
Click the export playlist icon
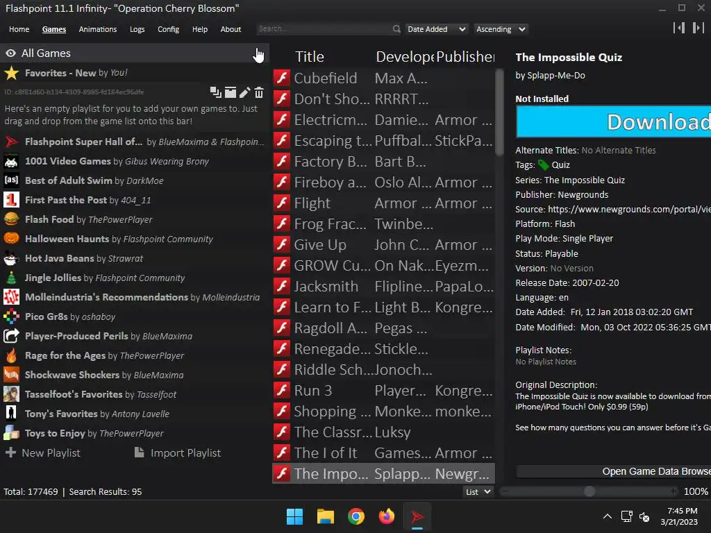[231, 92]
